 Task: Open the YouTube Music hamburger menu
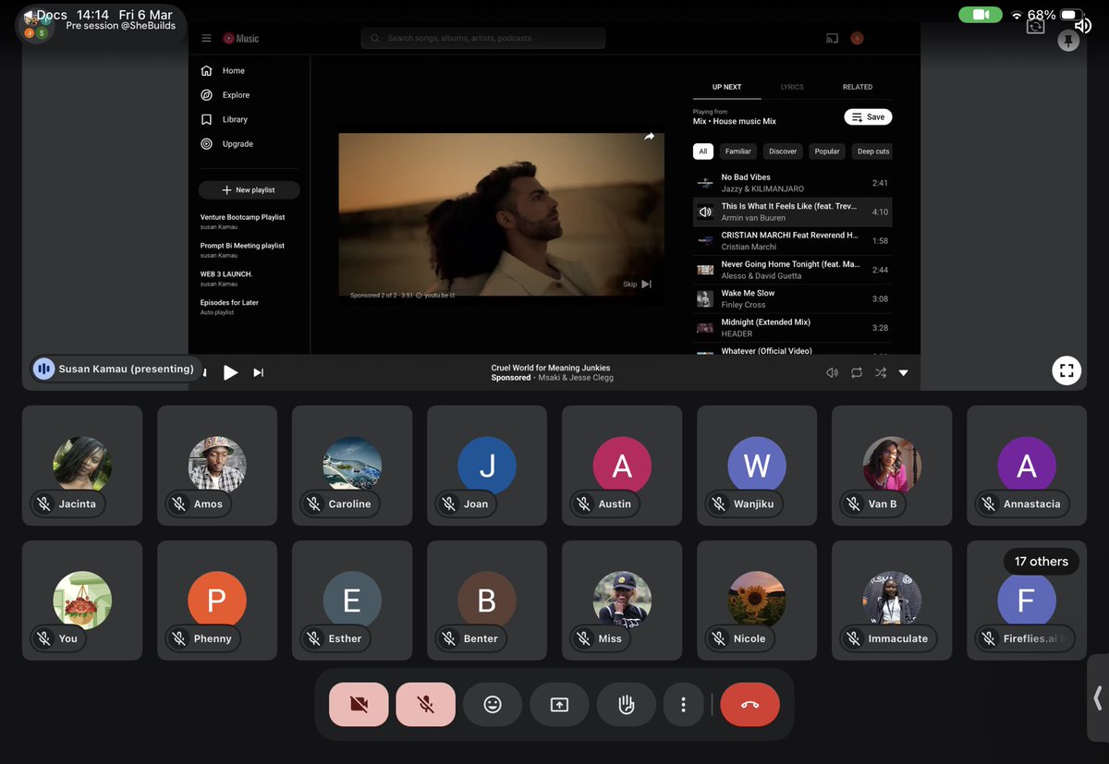pos(207,39)
